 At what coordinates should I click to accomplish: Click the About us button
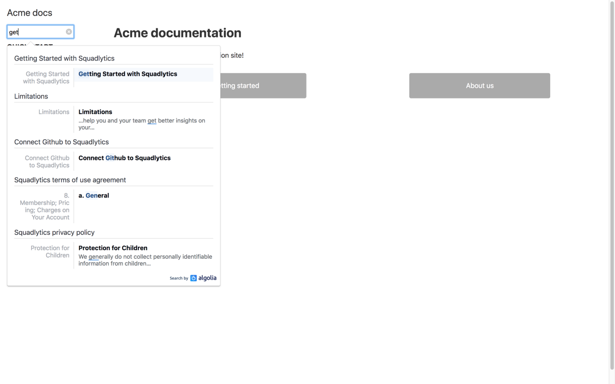pyautogui.click(x=480, y=85)
